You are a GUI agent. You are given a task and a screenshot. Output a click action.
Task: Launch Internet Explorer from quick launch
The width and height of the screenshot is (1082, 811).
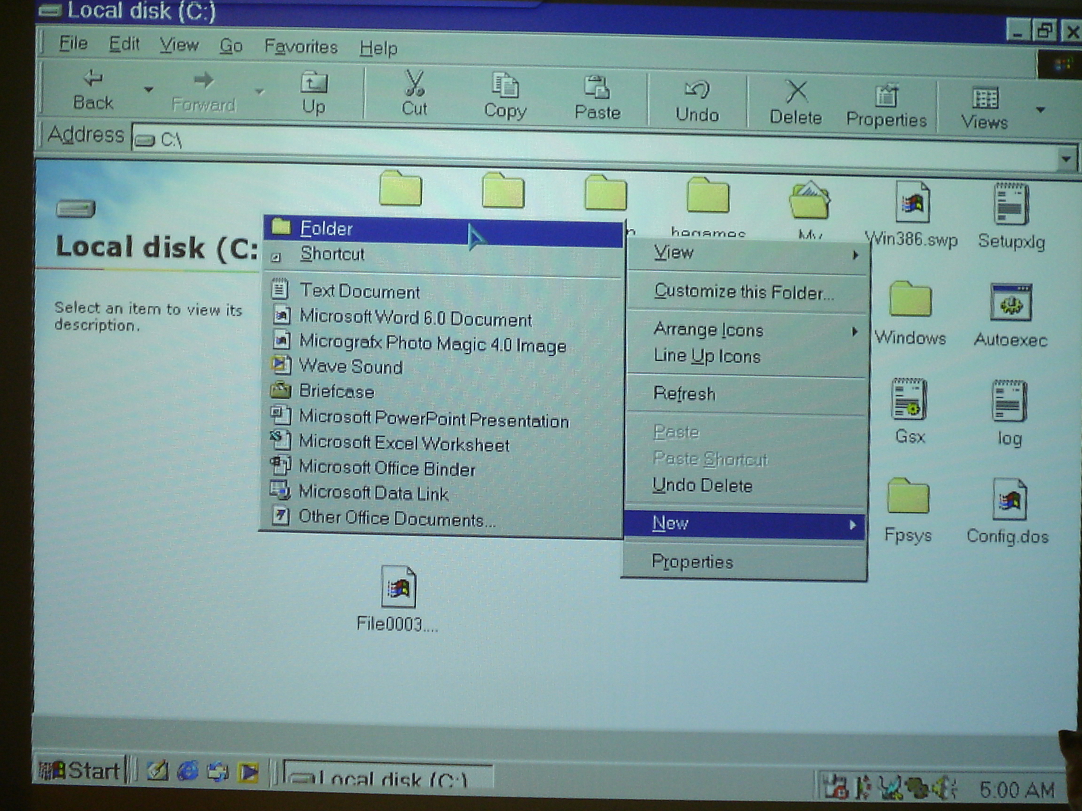pos(188,771)
